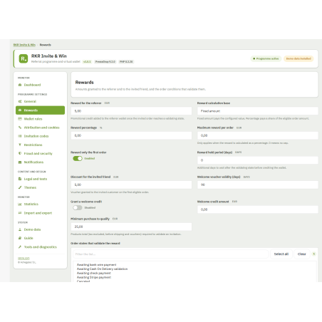
Task: Click the Demo data icon
Action: pos(20,229)
